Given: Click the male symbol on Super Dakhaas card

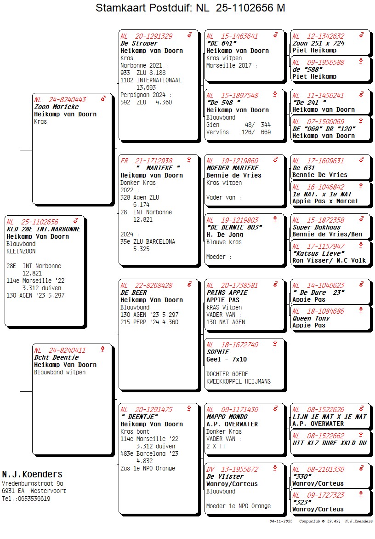Looking at the screenshot, I should [x=361, y=219].
